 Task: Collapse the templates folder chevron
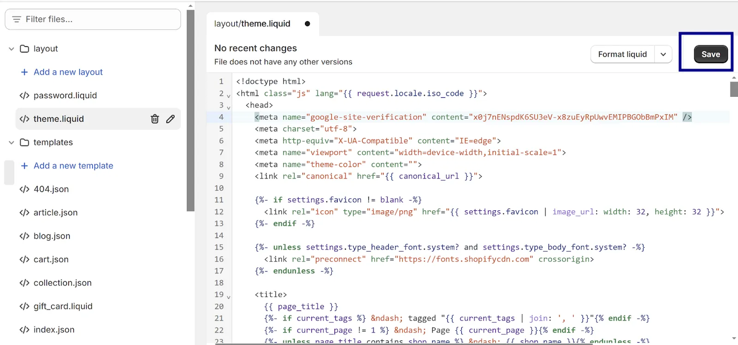click(12, 143)
